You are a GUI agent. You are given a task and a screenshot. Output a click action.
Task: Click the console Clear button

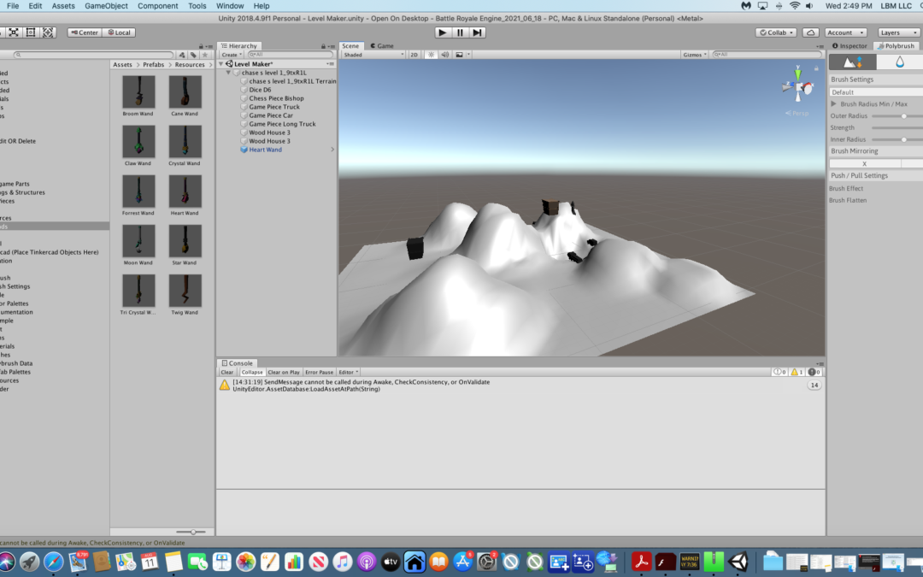point(226,372)
